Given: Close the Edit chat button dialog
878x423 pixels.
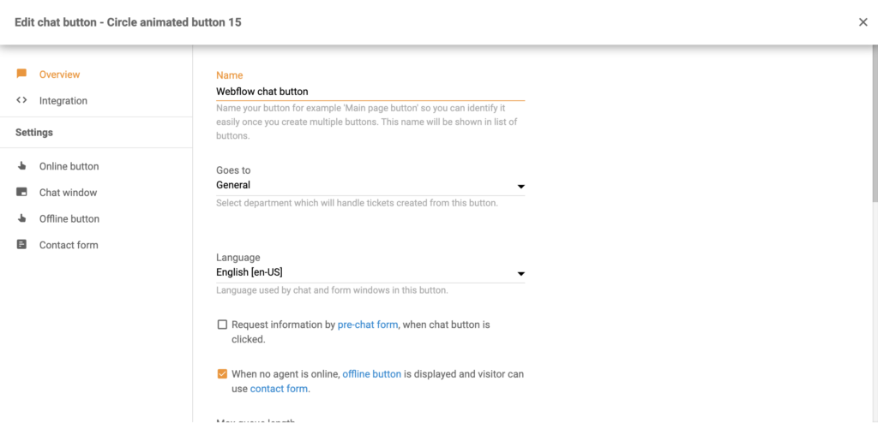Looking at the screenshot, I should (x=863, y=22).
